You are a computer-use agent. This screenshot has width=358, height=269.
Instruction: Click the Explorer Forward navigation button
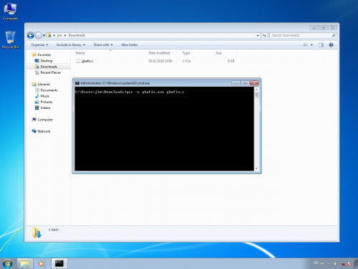(x=38, y=35)
